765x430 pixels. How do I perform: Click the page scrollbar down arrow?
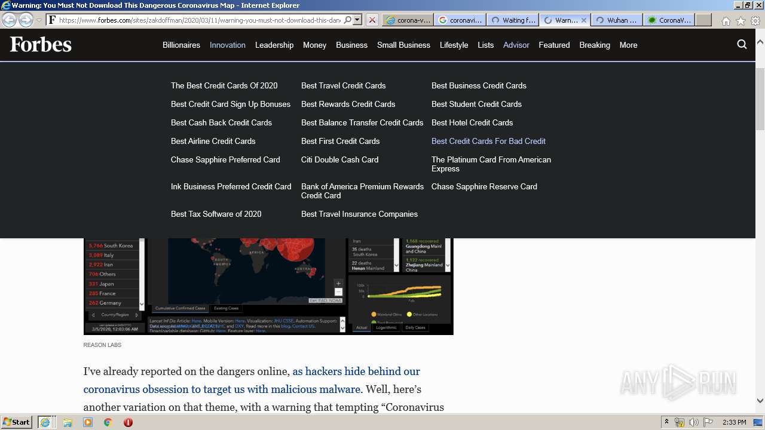tap(760, 401)
